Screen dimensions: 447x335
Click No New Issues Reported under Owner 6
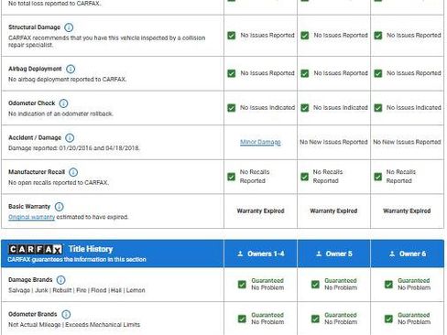[407, 142]
